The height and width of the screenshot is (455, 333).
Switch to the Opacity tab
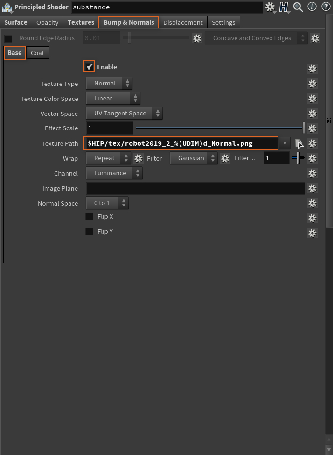click(48, 22)
